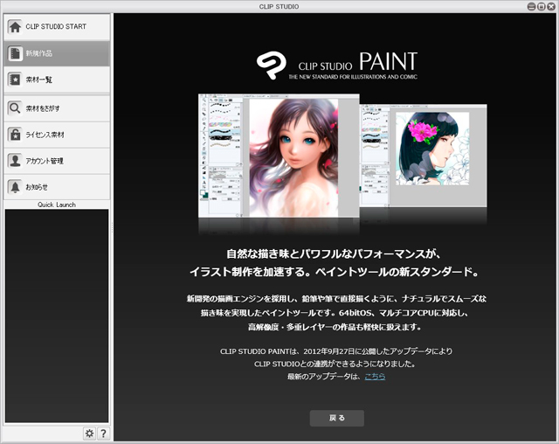The height and width of the screenshot is (444, 559).
Task: Click the empty Quick Launch panel area
Action: pyautogui.click(x=57, y=315)
